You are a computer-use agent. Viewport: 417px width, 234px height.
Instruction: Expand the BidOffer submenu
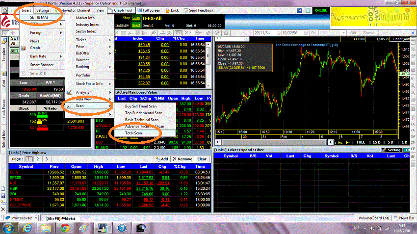click(90, 53)
